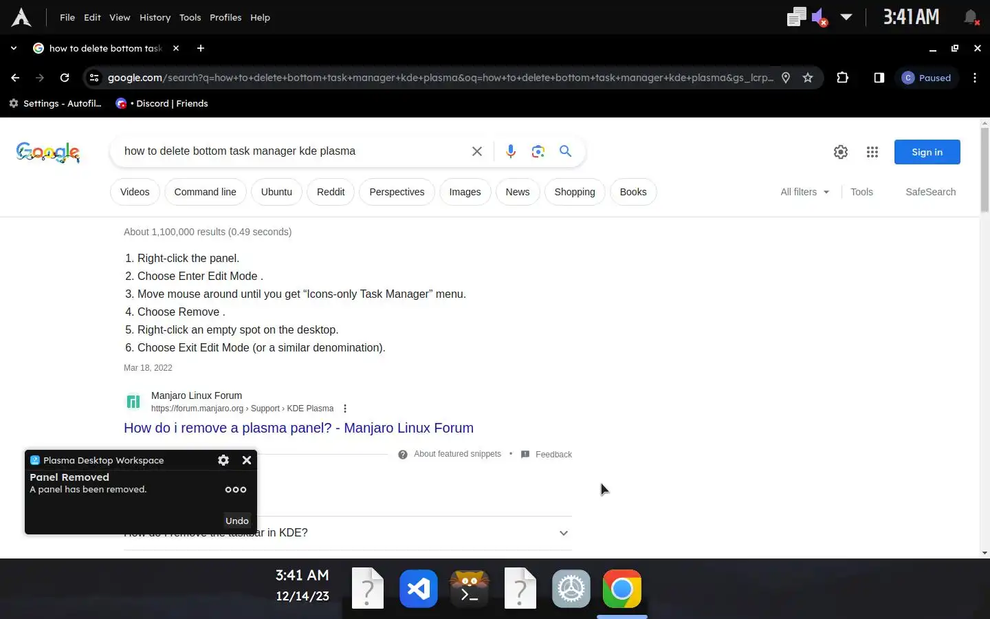Open the History menu
The image size is (990, 619).
point(155,17)
